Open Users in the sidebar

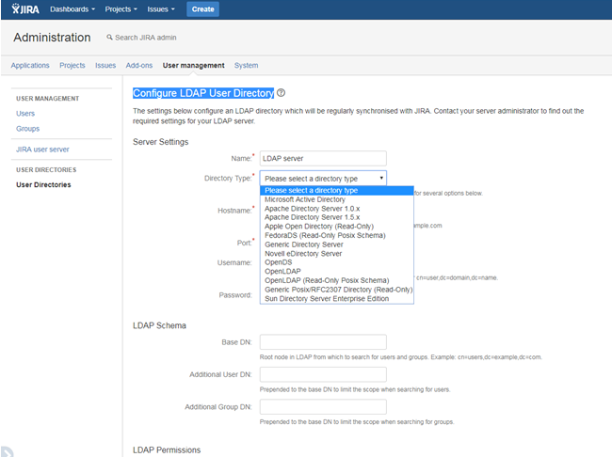point(25,114)
